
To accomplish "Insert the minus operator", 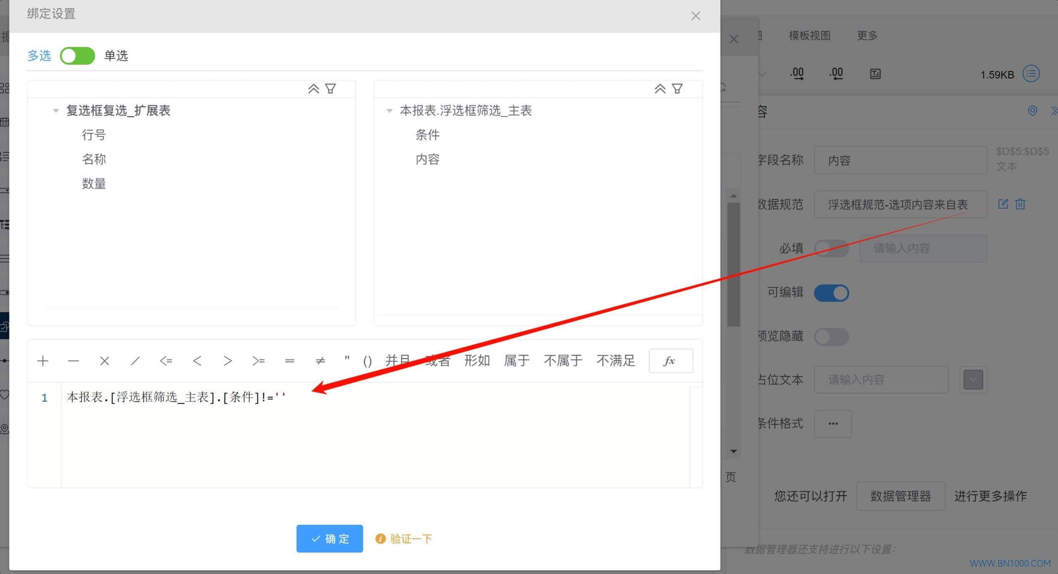I will (74, 361).
